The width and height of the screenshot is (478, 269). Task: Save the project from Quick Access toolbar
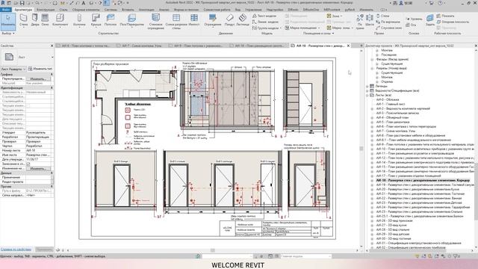(x=22, y=3)
